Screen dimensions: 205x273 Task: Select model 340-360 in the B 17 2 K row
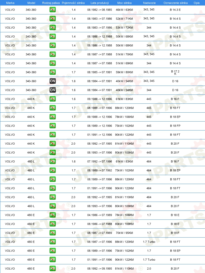click(x=31, y=72)
